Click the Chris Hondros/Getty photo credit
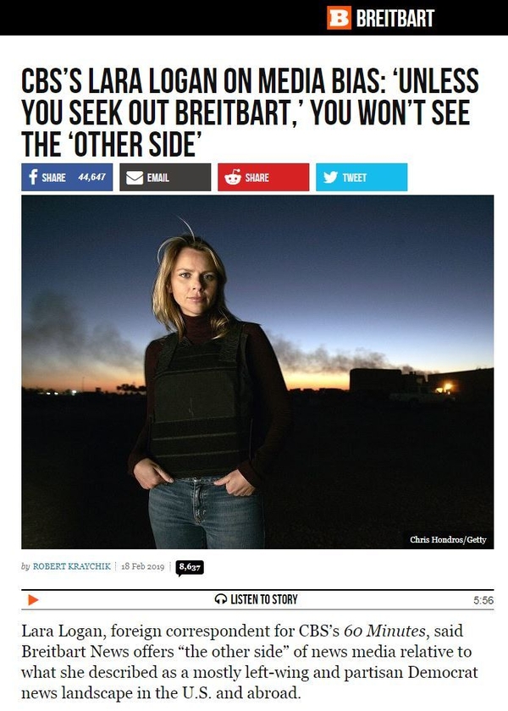 point(448,540)
